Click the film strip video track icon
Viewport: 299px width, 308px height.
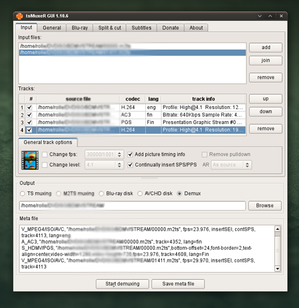pos(30,160)
